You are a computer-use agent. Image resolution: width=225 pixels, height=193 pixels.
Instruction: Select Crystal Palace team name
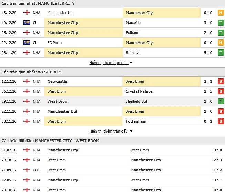139,91
